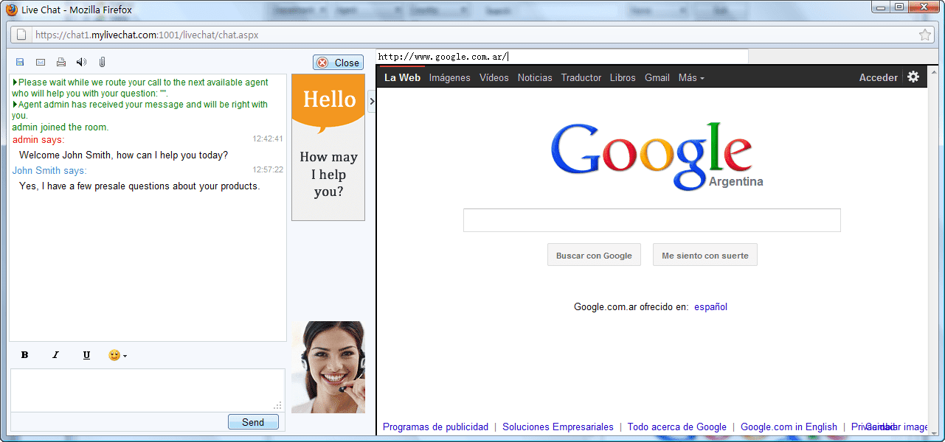
Task: Toggle chat sound with speaker icon
Action: (81, 63)
